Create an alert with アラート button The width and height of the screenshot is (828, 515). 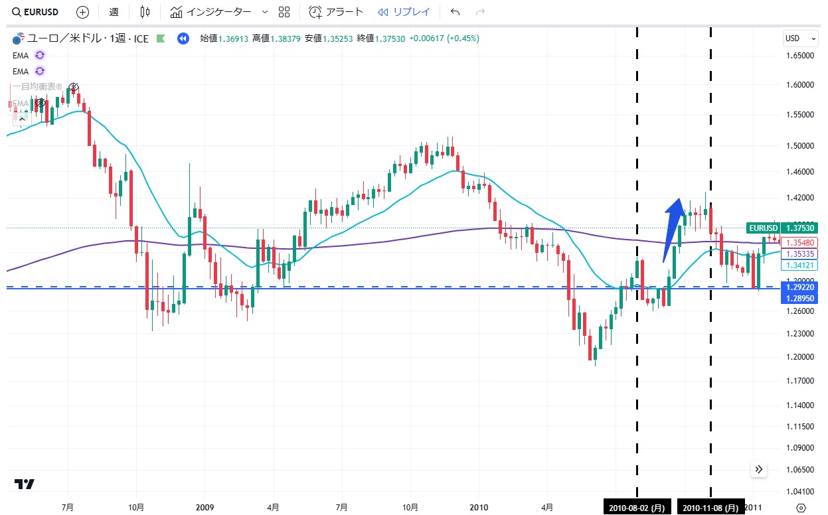337,12
